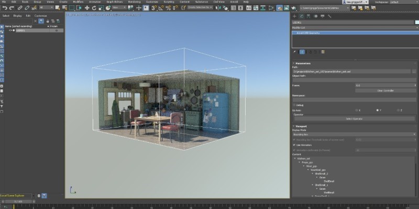Activate the Select and Link tool
Screen dimensions: 419x209
(x=20, y=8)
